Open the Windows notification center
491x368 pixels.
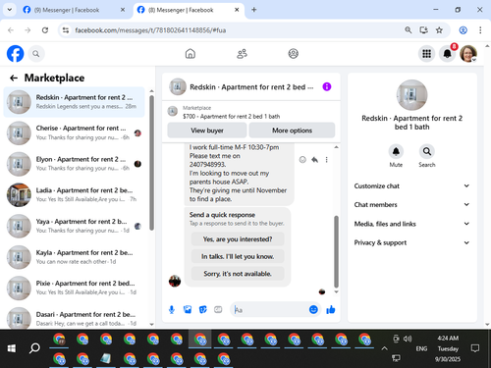pos(475,348)
